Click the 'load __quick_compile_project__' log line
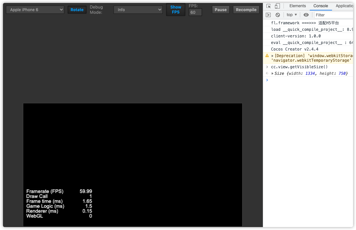356x230 pixels. point(308,30)
